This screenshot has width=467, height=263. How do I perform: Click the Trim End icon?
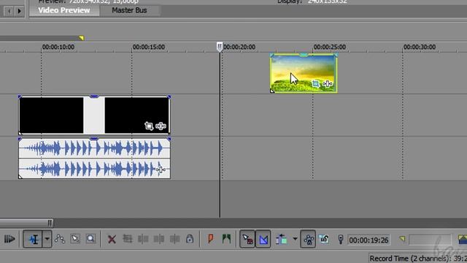(159, 239)
